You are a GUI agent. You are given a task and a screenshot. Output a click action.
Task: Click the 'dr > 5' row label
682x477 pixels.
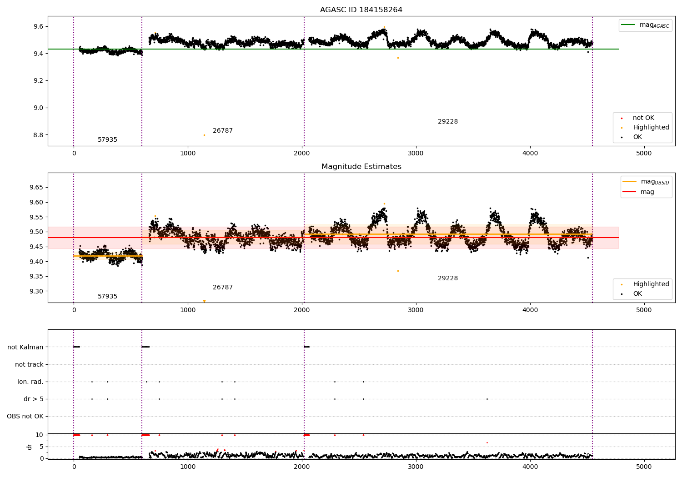tap(34, 399)
